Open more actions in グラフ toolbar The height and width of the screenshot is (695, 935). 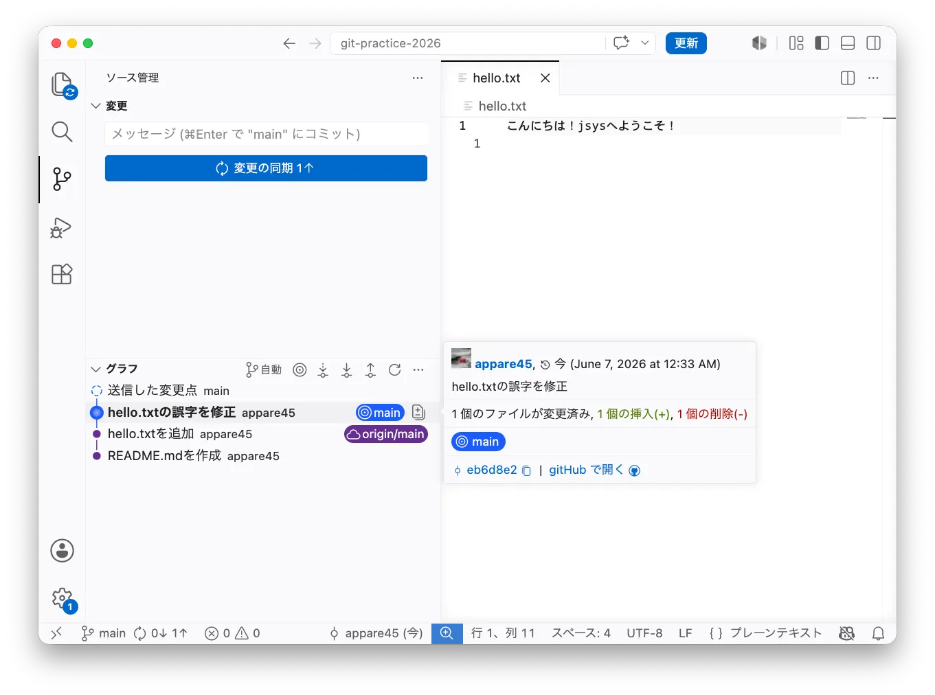[418, 369]
